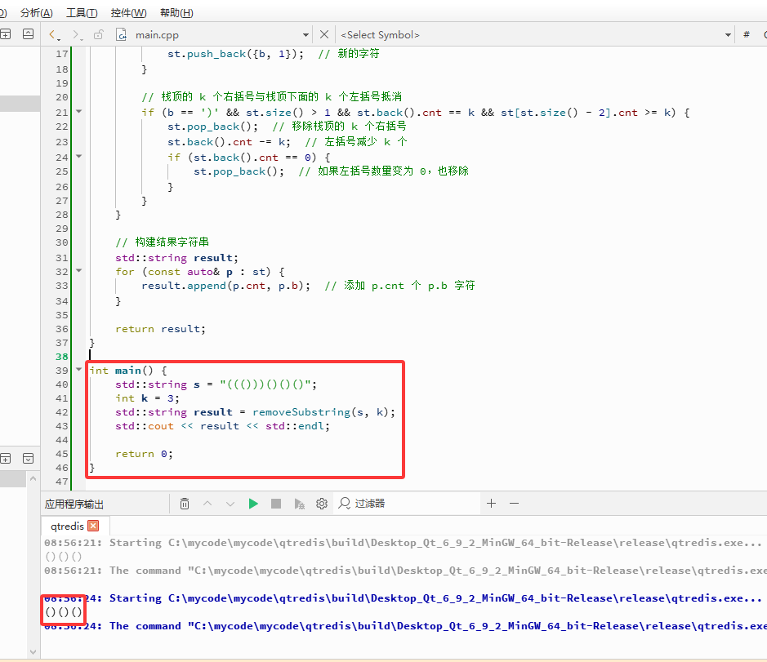Click the gray 08:56:21 Starting output line

click(x=403, y=543)
